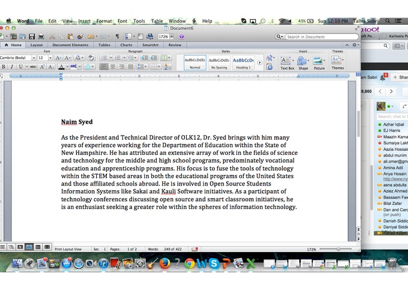Launch Skype from the Dock
Viewport: 408px width, 290px height.
point(214,263)
